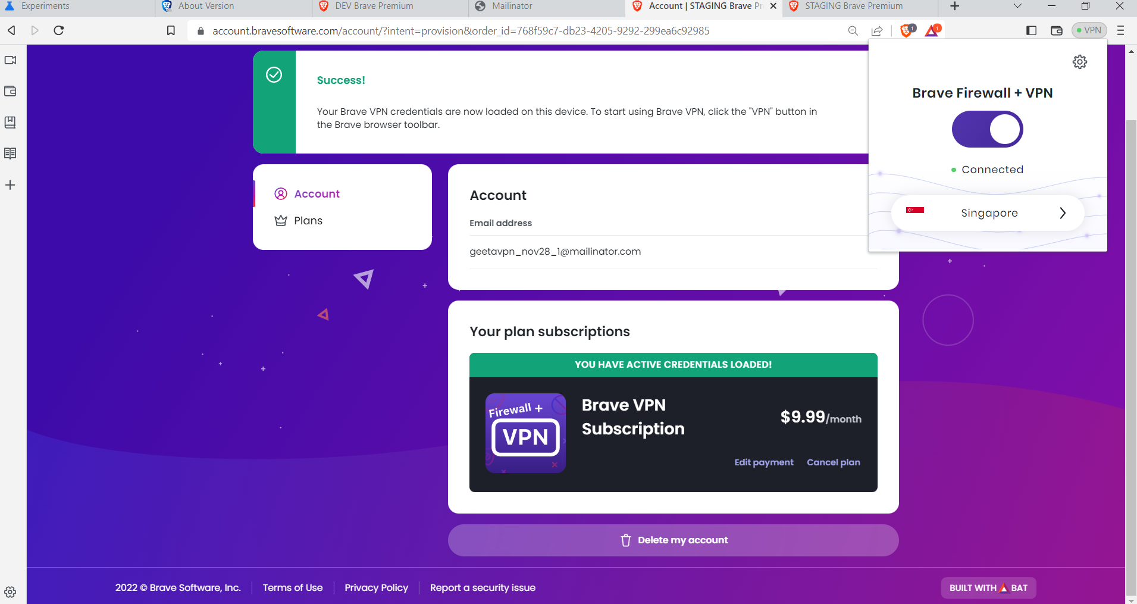This screenshot has width=1137, height=604.
Task: Toggle the VPN pill button in the toolbar
Action: (x=1089, y=30)
